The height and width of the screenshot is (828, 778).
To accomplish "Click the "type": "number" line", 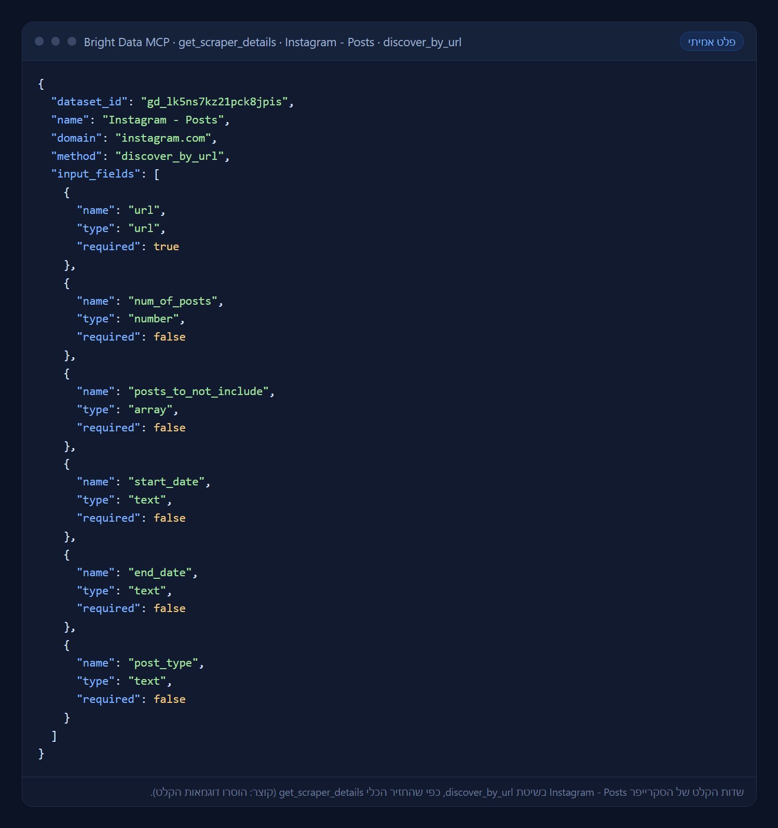I will tap(131, 319).
